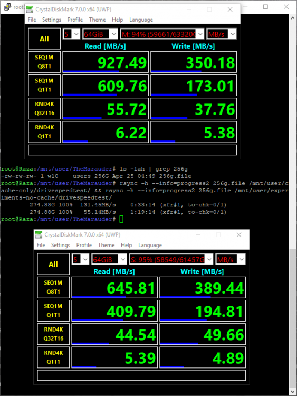Click 389.44 write result in bottom window
297x396 pixels.
pos(203,287)
